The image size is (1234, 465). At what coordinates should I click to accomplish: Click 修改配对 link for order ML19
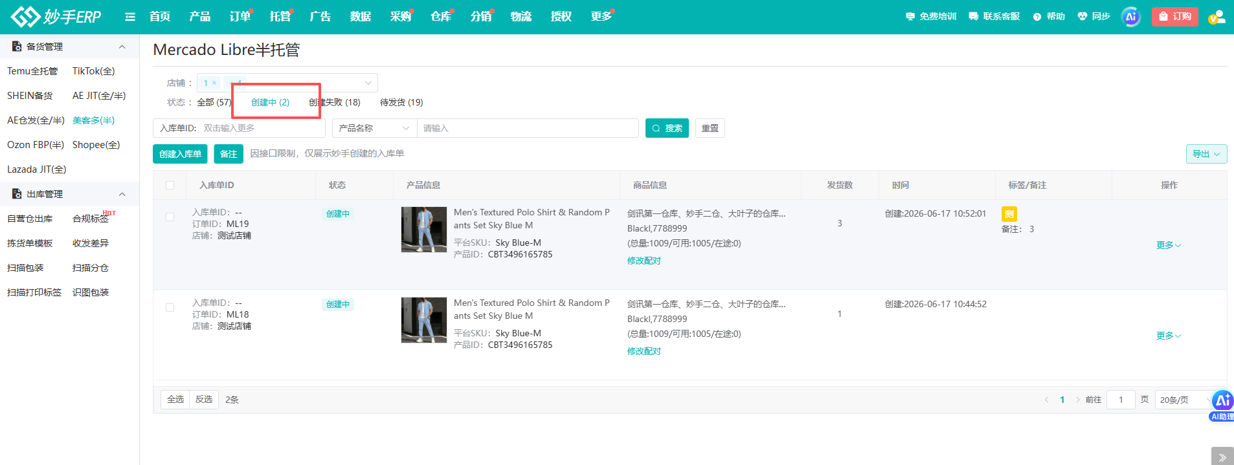pos(644,261)
